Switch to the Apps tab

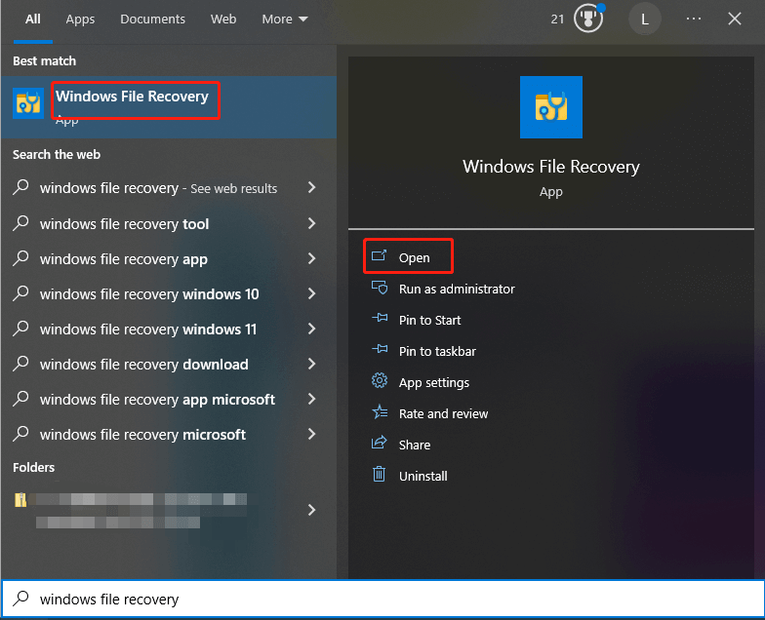(80, 19)
